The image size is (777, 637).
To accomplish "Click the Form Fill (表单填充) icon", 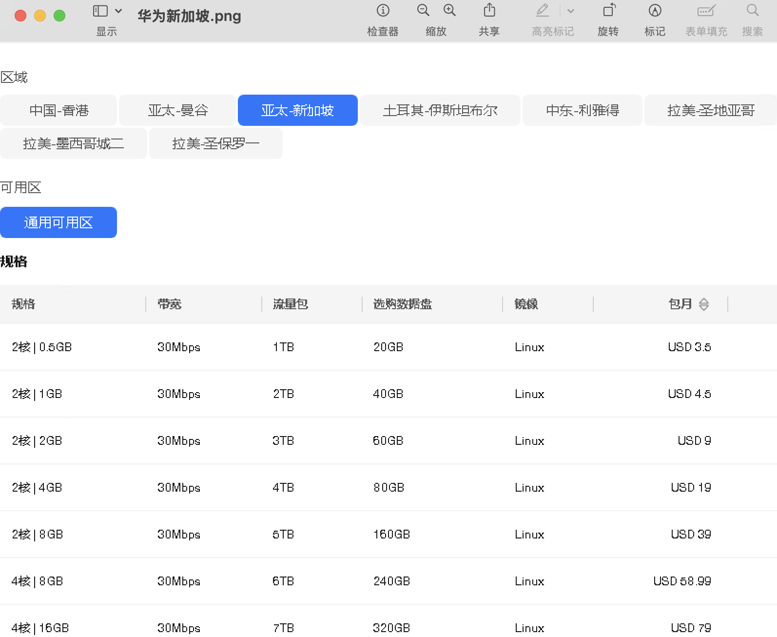I will 706,10.
